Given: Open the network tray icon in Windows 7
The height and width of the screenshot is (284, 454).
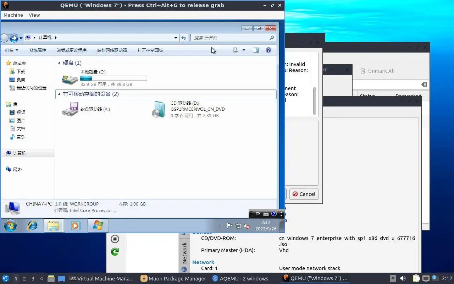Looking at the screenshot, I should coord(238,226).
